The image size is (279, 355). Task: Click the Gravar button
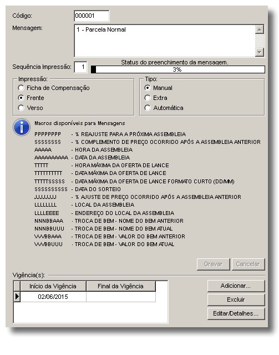click(x=213, y=264)
